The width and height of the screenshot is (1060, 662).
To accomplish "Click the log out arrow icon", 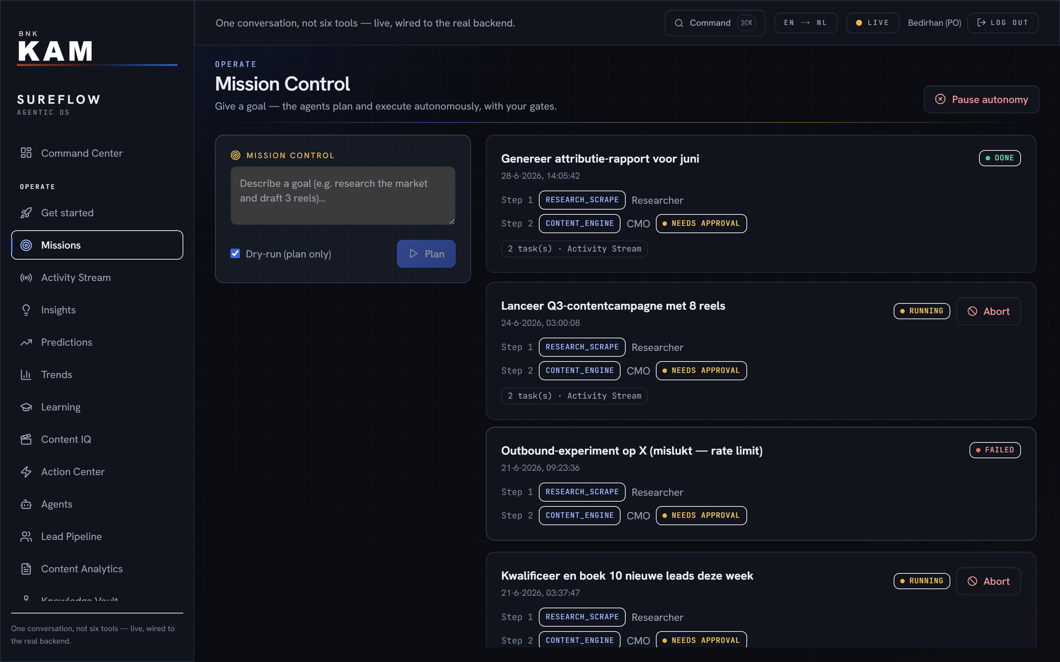I will (981, 23).
